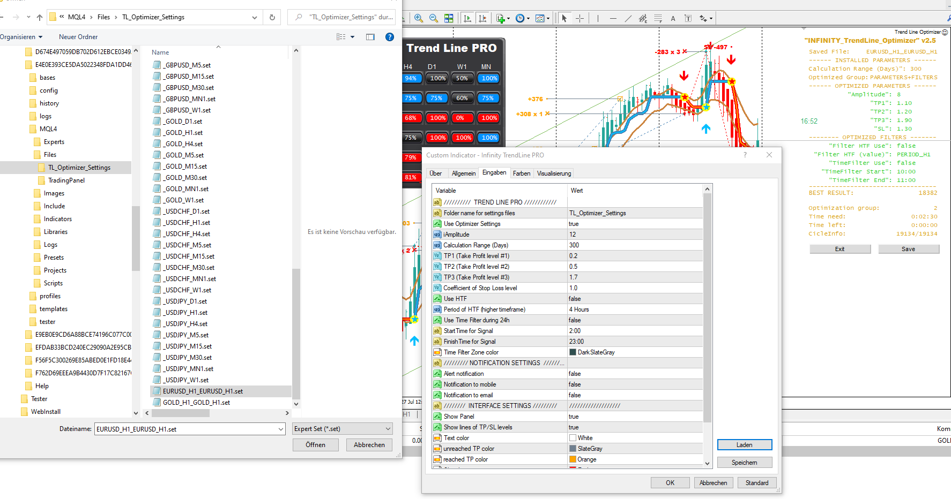Toggle chart shift in the toolbar

tap(482, 18)
